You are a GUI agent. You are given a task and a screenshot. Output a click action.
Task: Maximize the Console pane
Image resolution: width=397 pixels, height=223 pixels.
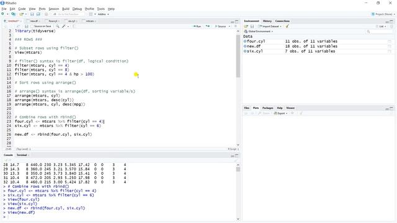coord(237,155)
